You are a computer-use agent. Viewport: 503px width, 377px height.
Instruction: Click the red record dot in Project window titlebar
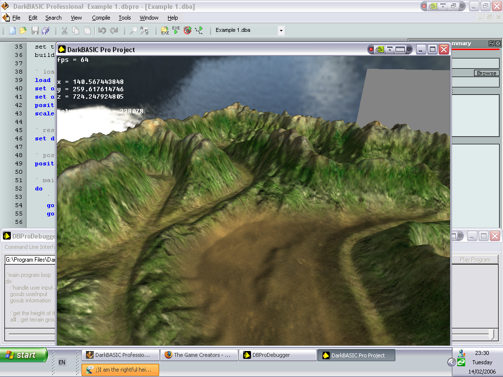tap(371, 50)
